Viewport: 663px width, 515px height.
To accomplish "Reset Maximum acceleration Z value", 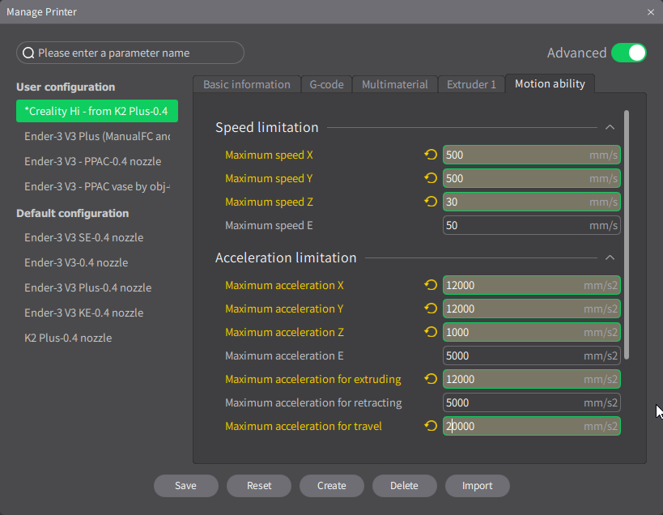I will (431, 332).
